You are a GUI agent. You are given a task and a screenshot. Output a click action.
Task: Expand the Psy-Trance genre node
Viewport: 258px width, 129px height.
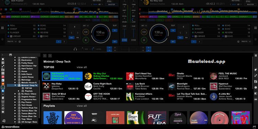pyautogui.click(x=15, y=102)
